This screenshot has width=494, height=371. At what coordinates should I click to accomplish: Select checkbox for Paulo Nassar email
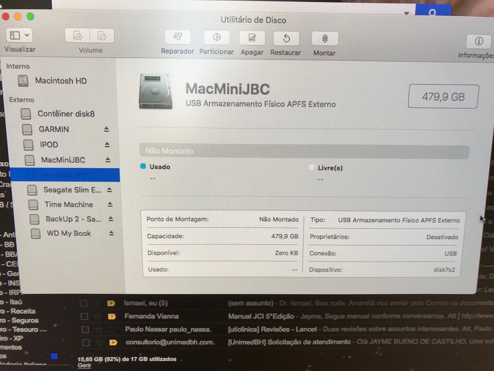click(x=85, y=330)
